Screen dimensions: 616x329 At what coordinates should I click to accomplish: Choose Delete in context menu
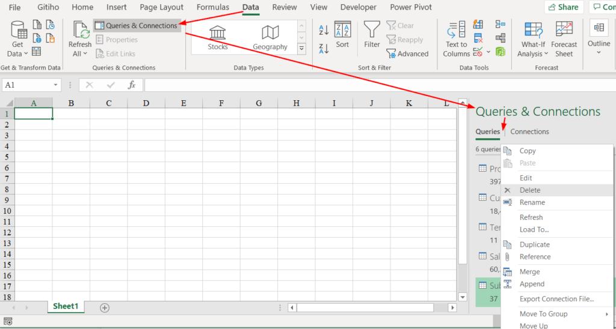tap(556, 190)
